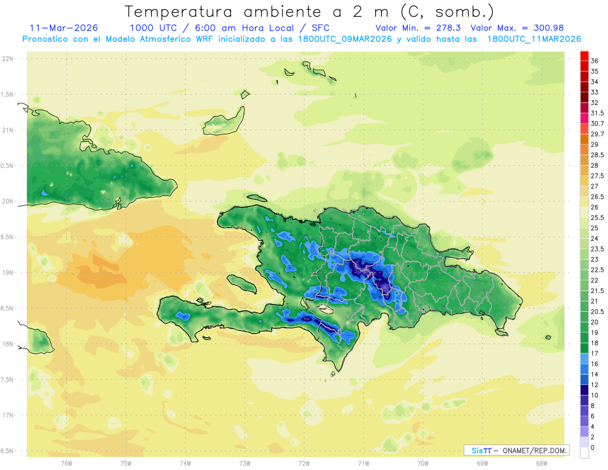Click the "26.5" legend value

597,197
